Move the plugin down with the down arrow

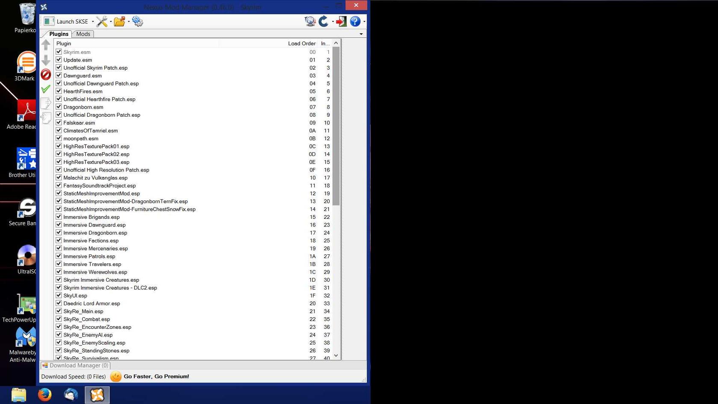(x=46, y=60)
